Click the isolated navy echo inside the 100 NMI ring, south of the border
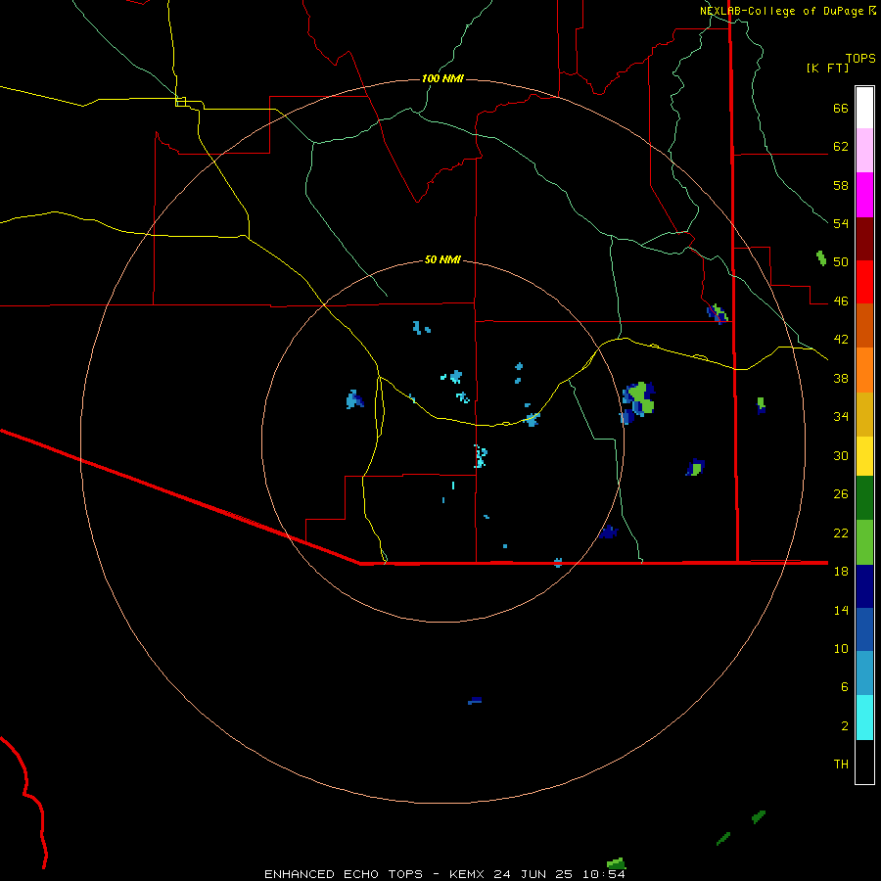Image resolution: width=881 pixels, height=881 pixels. tap(475, 701)
